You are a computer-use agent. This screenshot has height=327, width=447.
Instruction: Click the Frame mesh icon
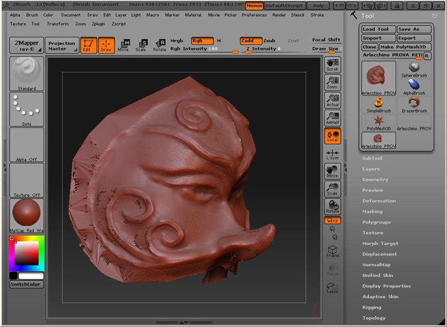[332, 252]
